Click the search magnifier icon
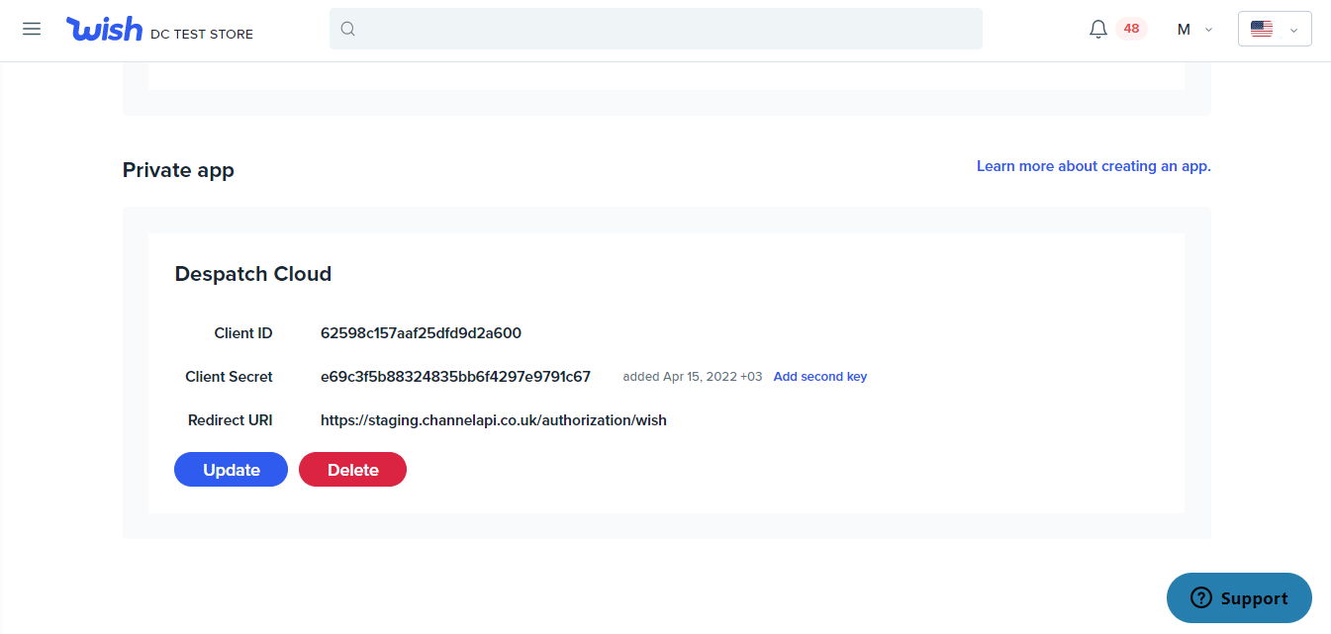1331x634 pixels. [348, 29]
